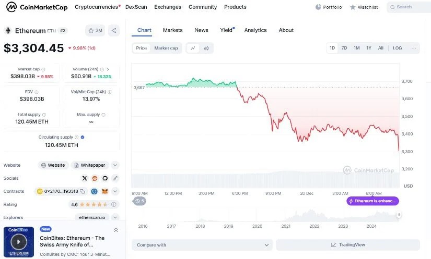The height and width of the screenshot is (259, 431).
Task: Switch to the Markets tab
Action: pos(172,30)
